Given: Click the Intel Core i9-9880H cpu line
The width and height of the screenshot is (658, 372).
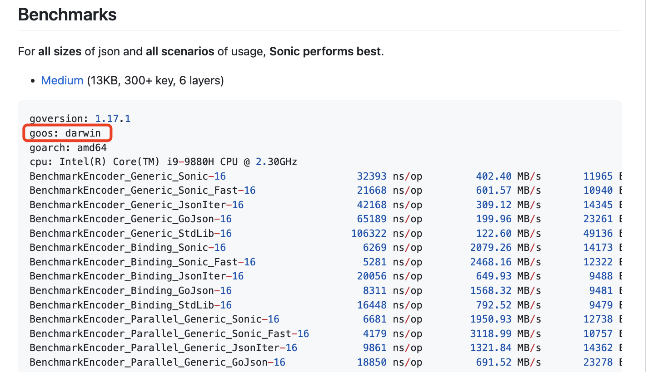Looking at the screenshot, I should (x=163, y=162).
